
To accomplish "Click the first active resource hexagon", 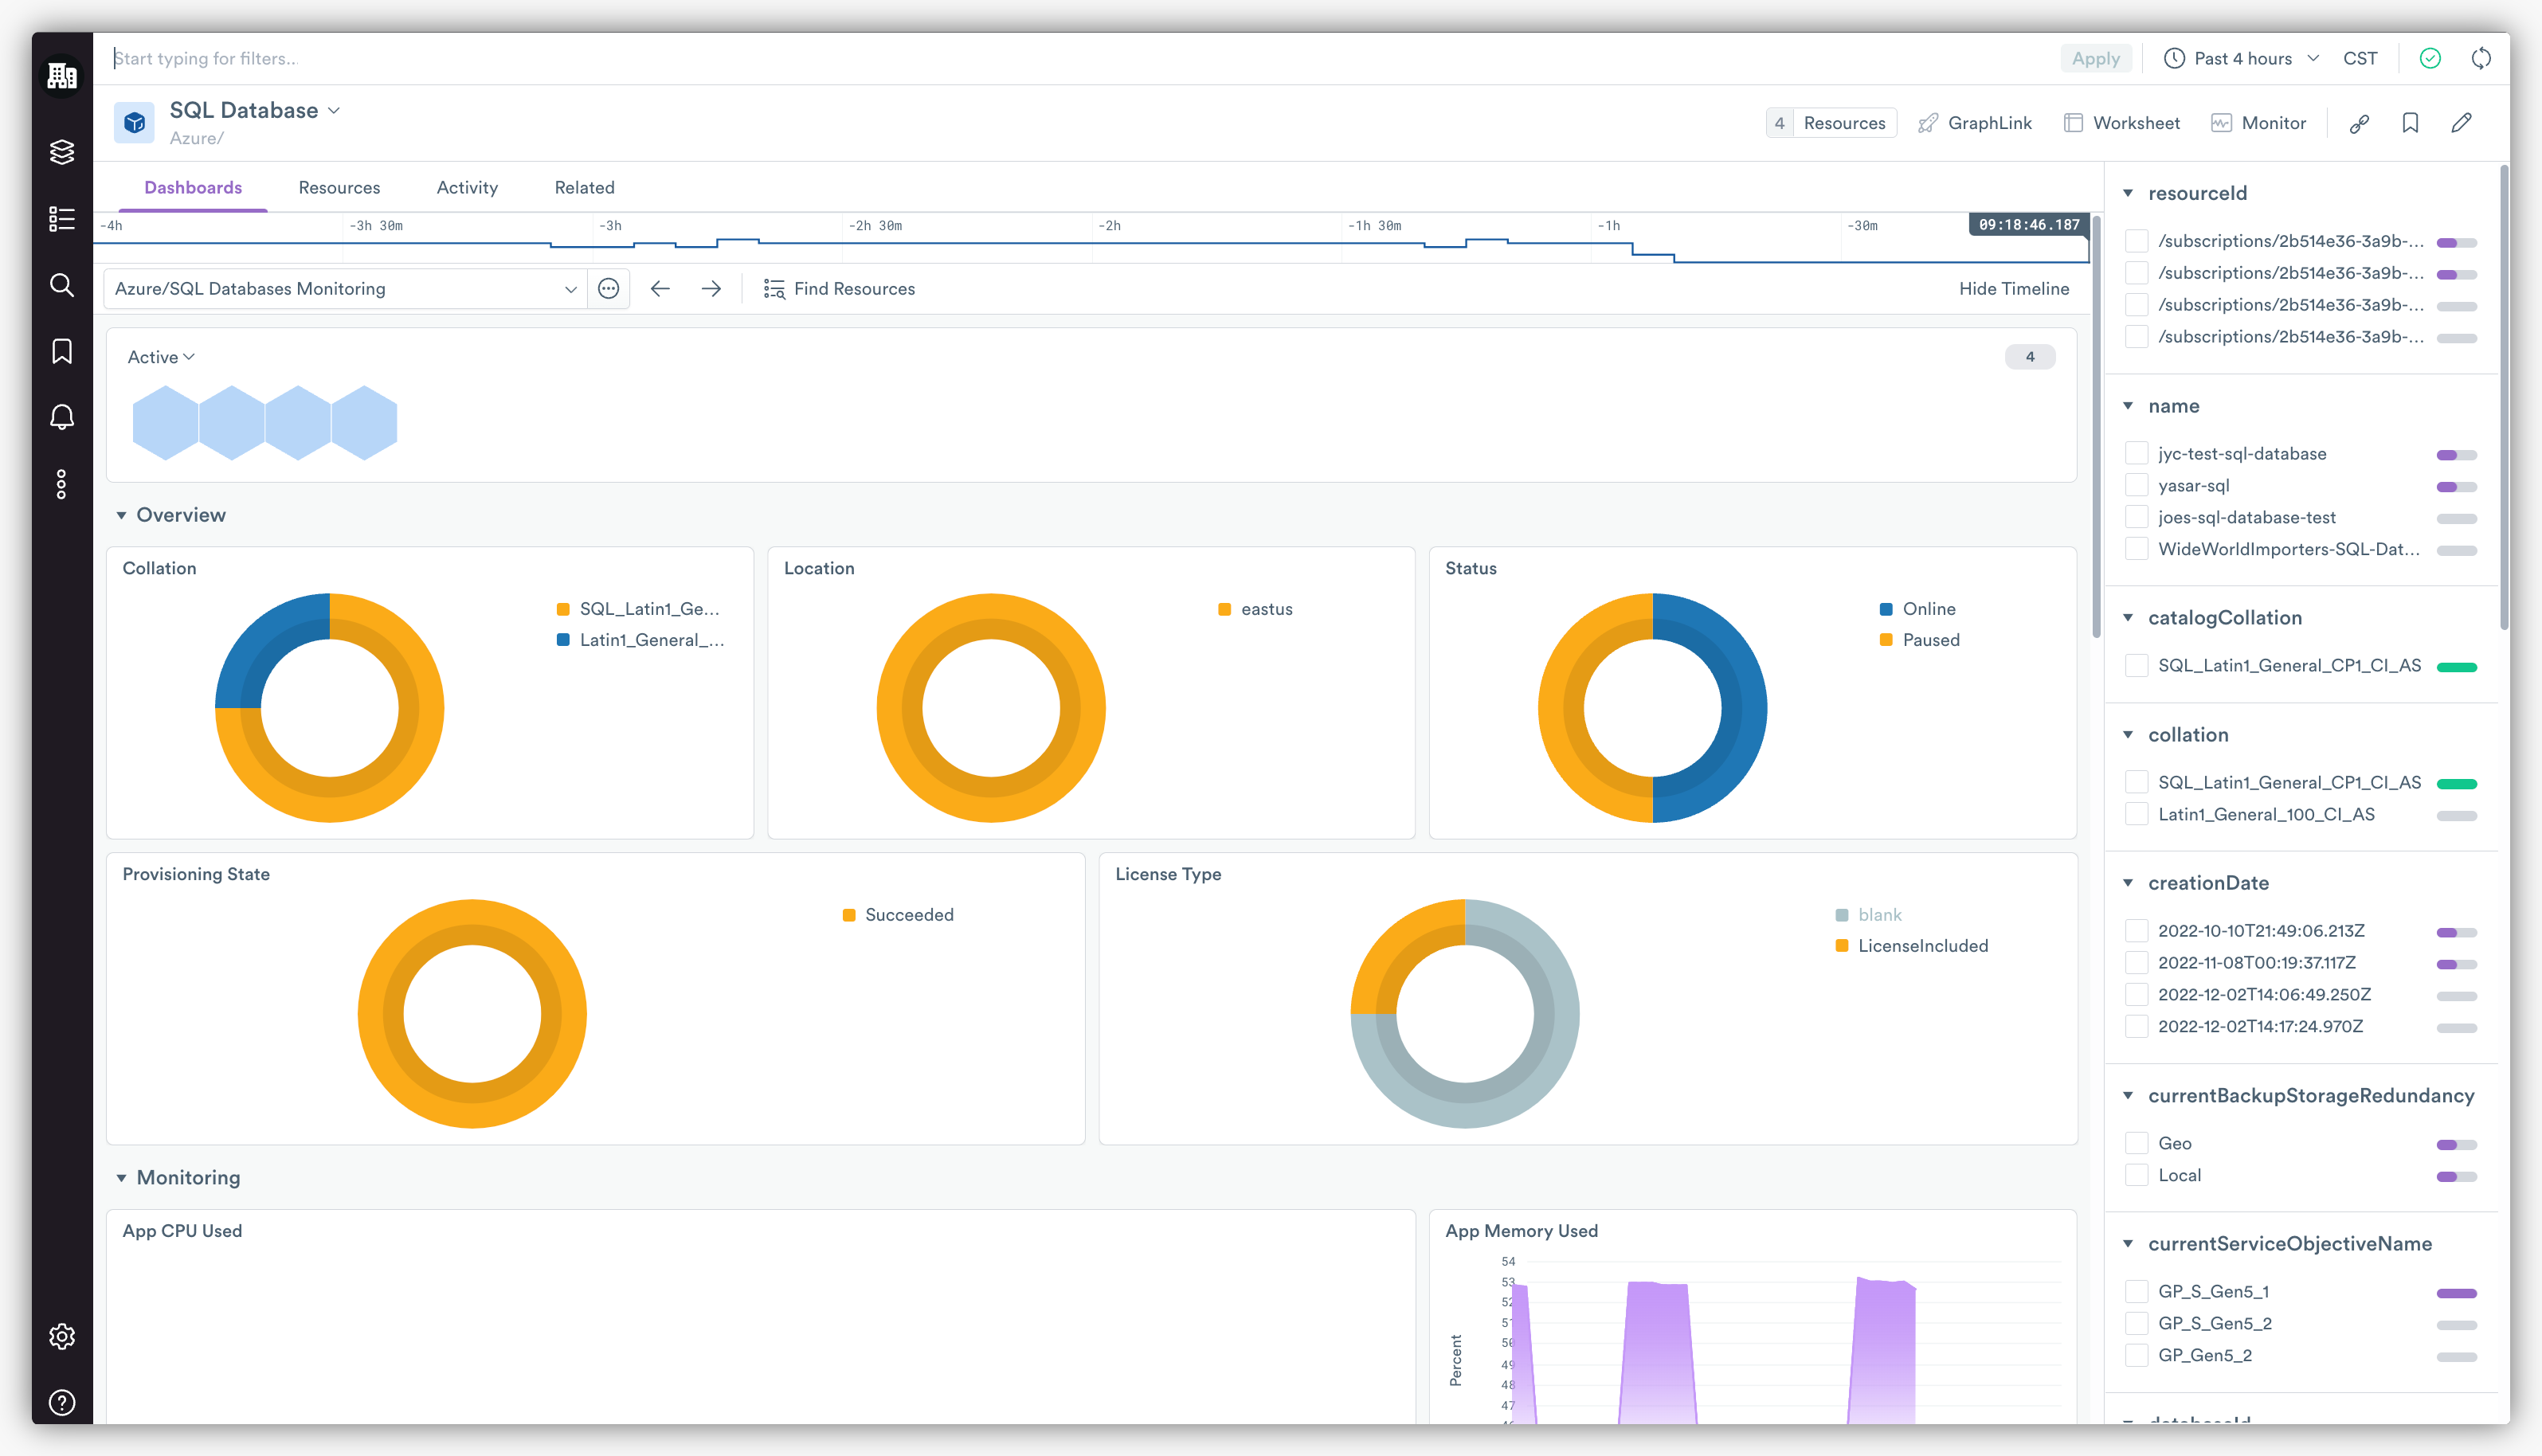I will click(165, 423).
